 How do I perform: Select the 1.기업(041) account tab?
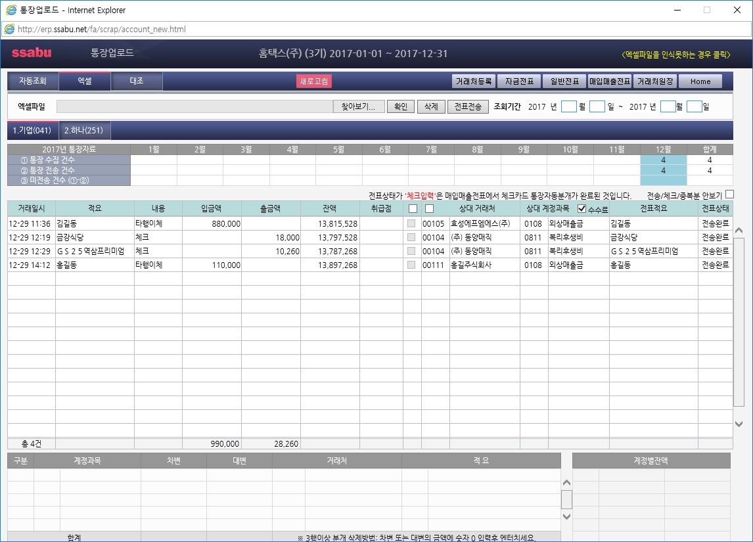click(32, 130)
